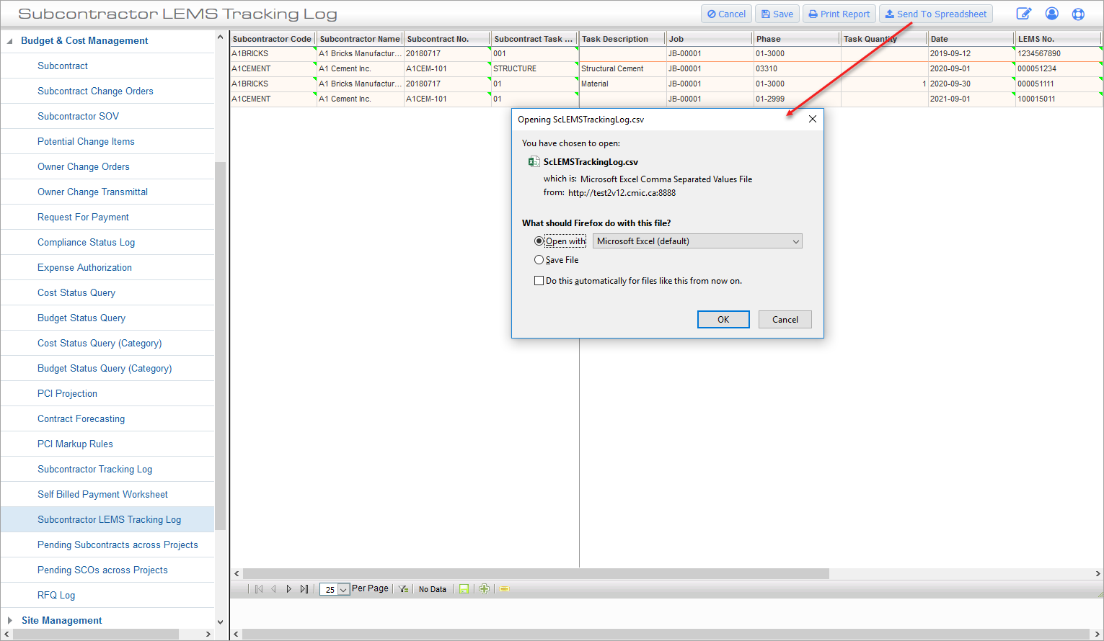
Task: Go to previous page of table
Action: tap(273, 589)
